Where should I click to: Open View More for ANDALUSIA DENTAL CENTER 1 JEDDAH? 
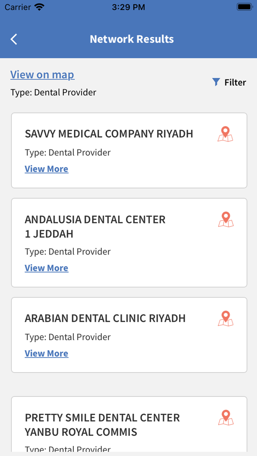click(46, 268)
